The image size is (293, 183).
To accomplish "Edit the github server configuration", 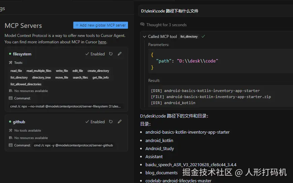I will click(120, 122).
